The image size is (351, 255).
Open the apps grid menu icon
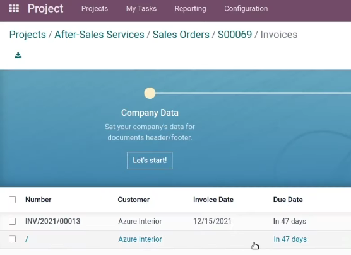tap(14, 8)
